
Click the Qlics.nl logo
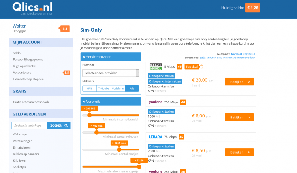[x=32, y=9]
